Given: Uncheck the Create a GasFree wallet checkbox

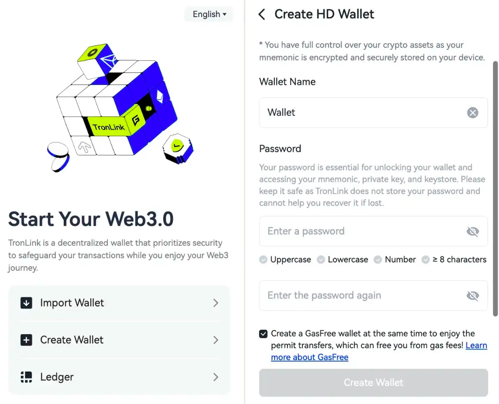Looking at the screenshot, I should (x=263, y=334).
